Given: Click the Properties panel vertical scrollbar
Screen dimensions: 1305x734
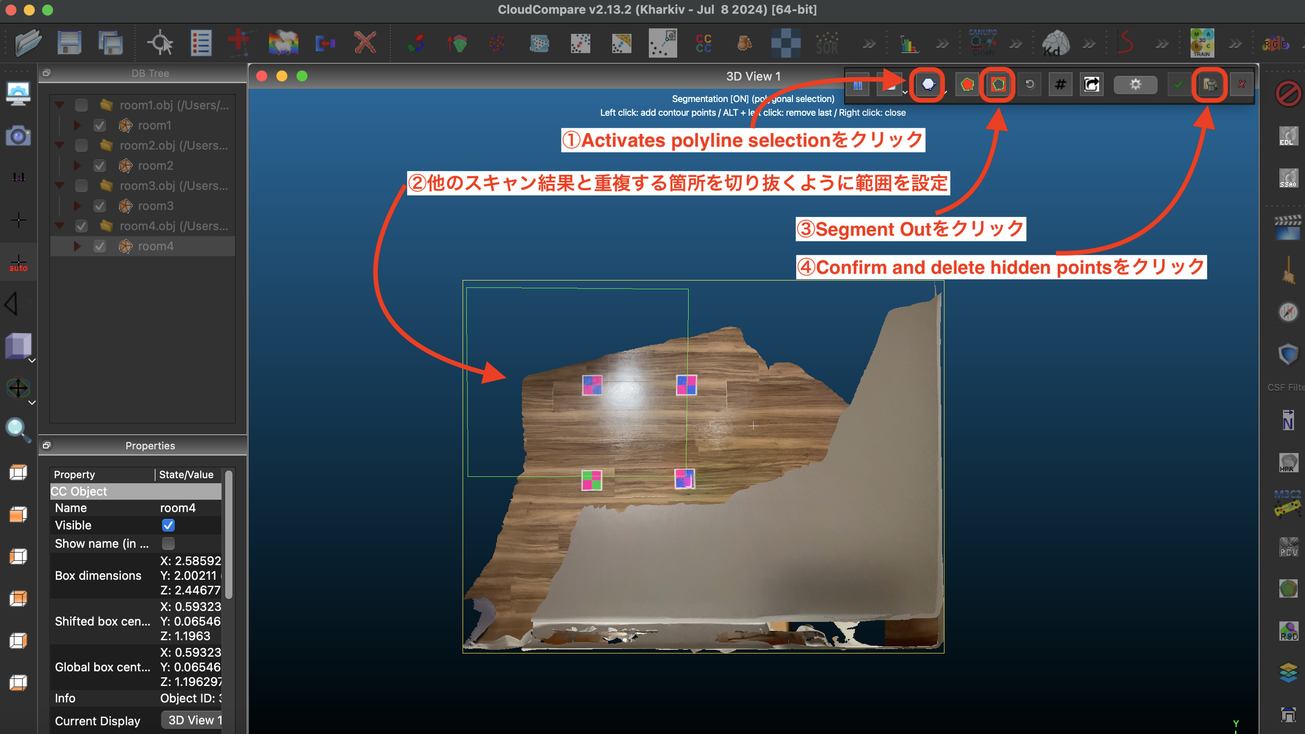Looking at the screenshot, I should click(x=228, y=534).
